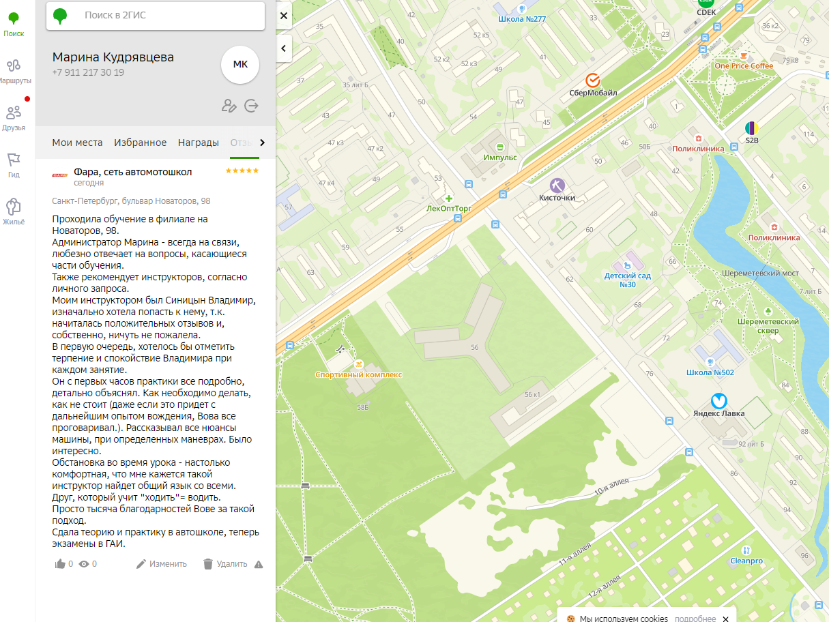Open Routes in the left sidebar

click(14, 70)
